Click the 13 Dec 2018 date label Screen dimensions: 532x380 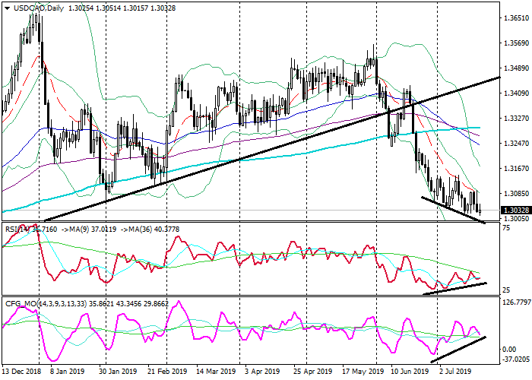point(23,372)
